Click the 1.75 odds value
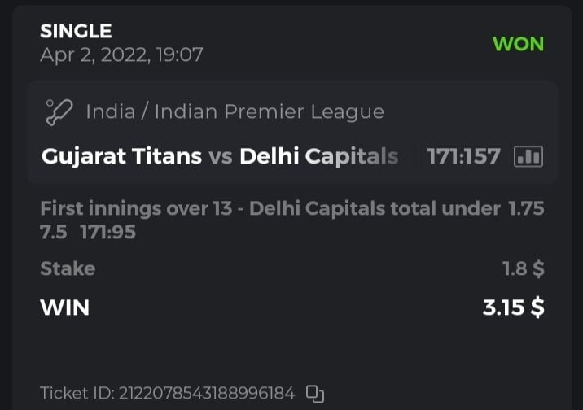Viewport: 583px width, 410px height. [526, 208]
